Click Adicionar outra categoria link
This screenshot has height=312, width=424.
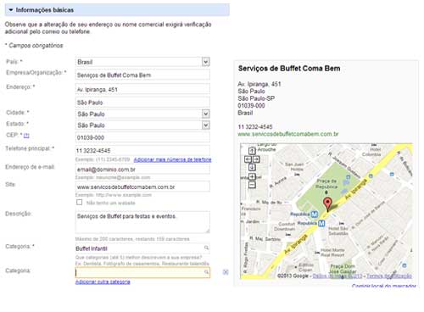point(103,281)
